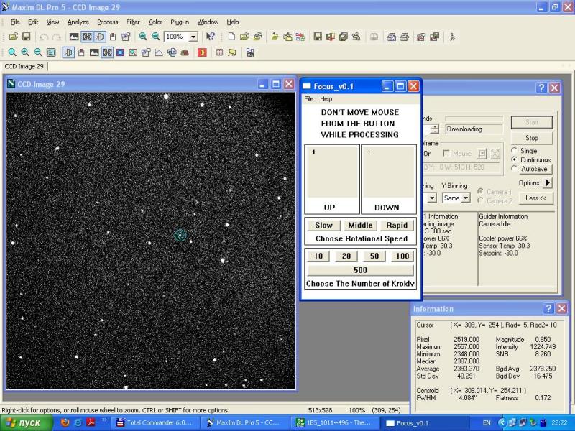
Task: Click the context help arrow-question icon
Action: click(211, 37)
